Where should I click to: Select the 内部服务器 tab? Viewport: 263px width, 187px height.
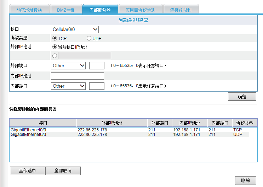tap(100, 10)
